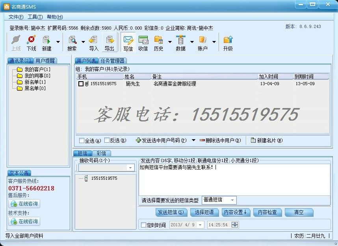Expand the 新建 dropdown arrow
Screen dimensions: 338x246
click(58, 42)
